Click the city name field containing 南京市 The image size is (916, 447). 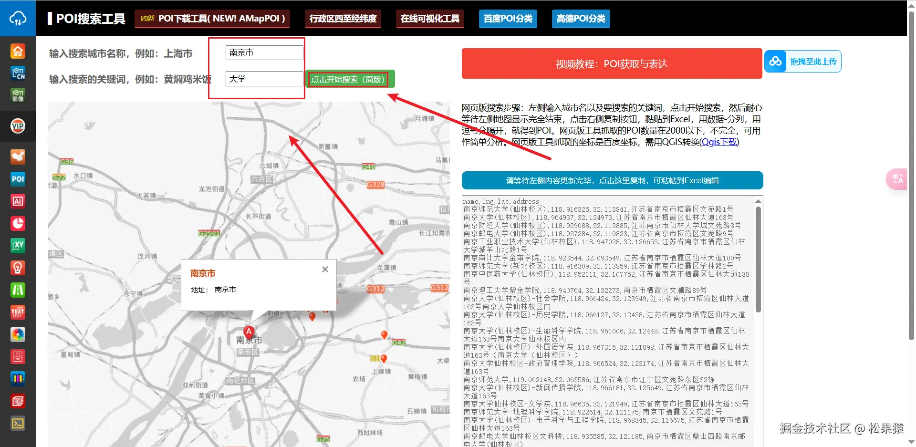click(264, 52)
